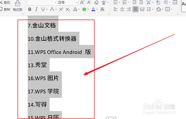The height and width of the screenshot is (119, 186).
Task: Activate the Format Painter (格式刷)
Action: [x=18, y=6]
